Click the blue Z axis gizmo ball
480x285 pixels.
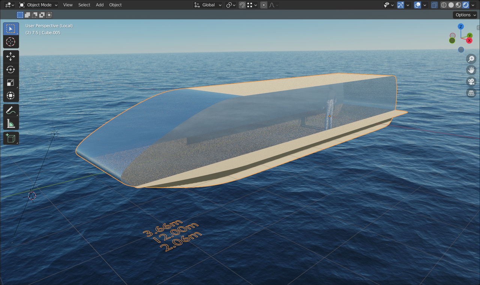click(461, 27)
